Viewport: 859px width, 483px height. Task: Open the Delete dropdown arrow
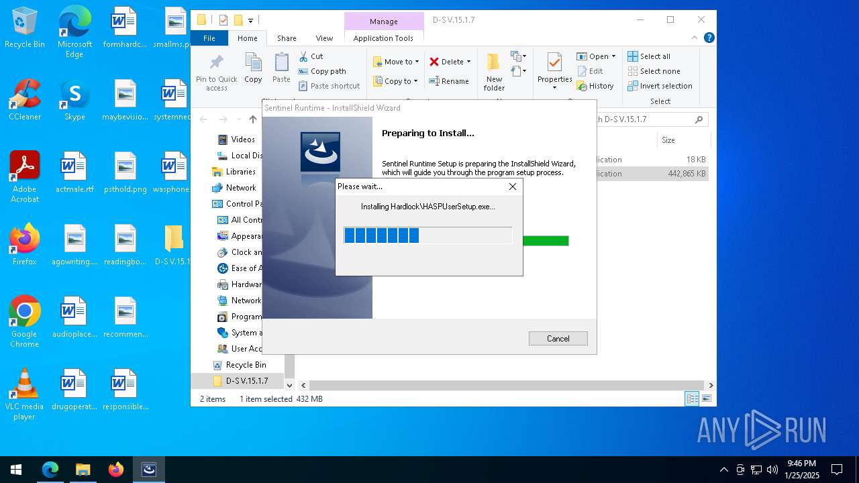[x=468, y=62]
